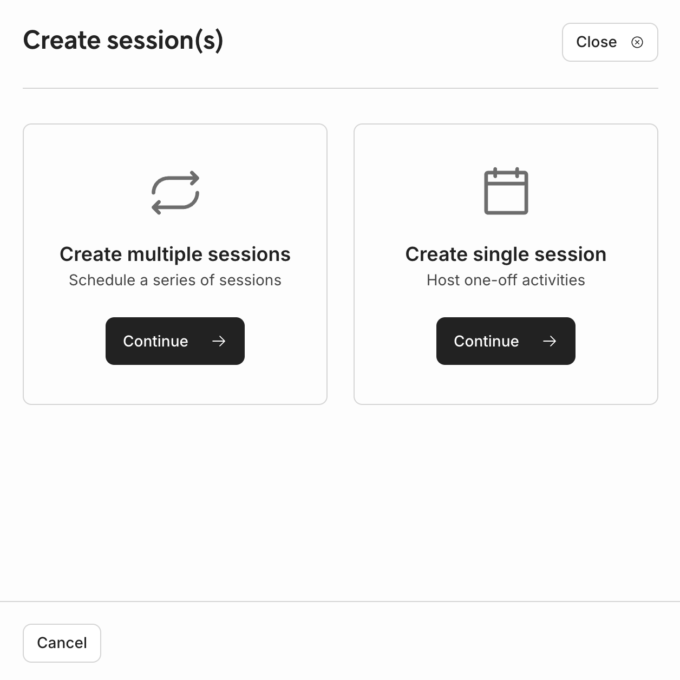The height and width of the screenshot is (680, 680).
Task: Select the single session option card
Action: pyautogui.click(x=506, y=146)
